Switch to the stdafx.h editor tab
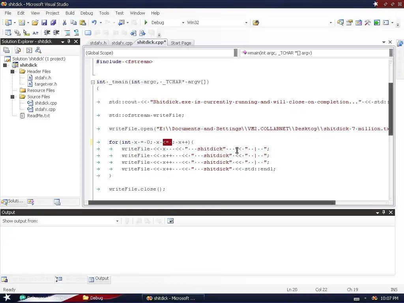404x303 pixels. [98, 43]
